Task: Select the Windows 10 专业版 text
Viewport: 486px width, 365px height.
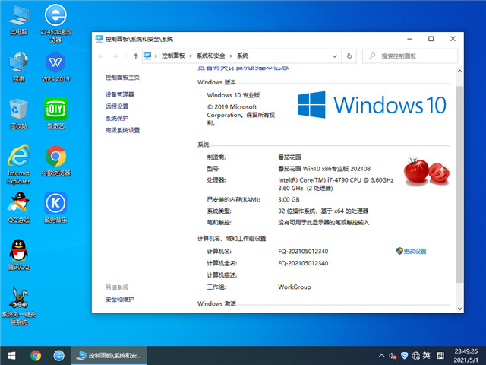Action: click(x=233, y=95)
